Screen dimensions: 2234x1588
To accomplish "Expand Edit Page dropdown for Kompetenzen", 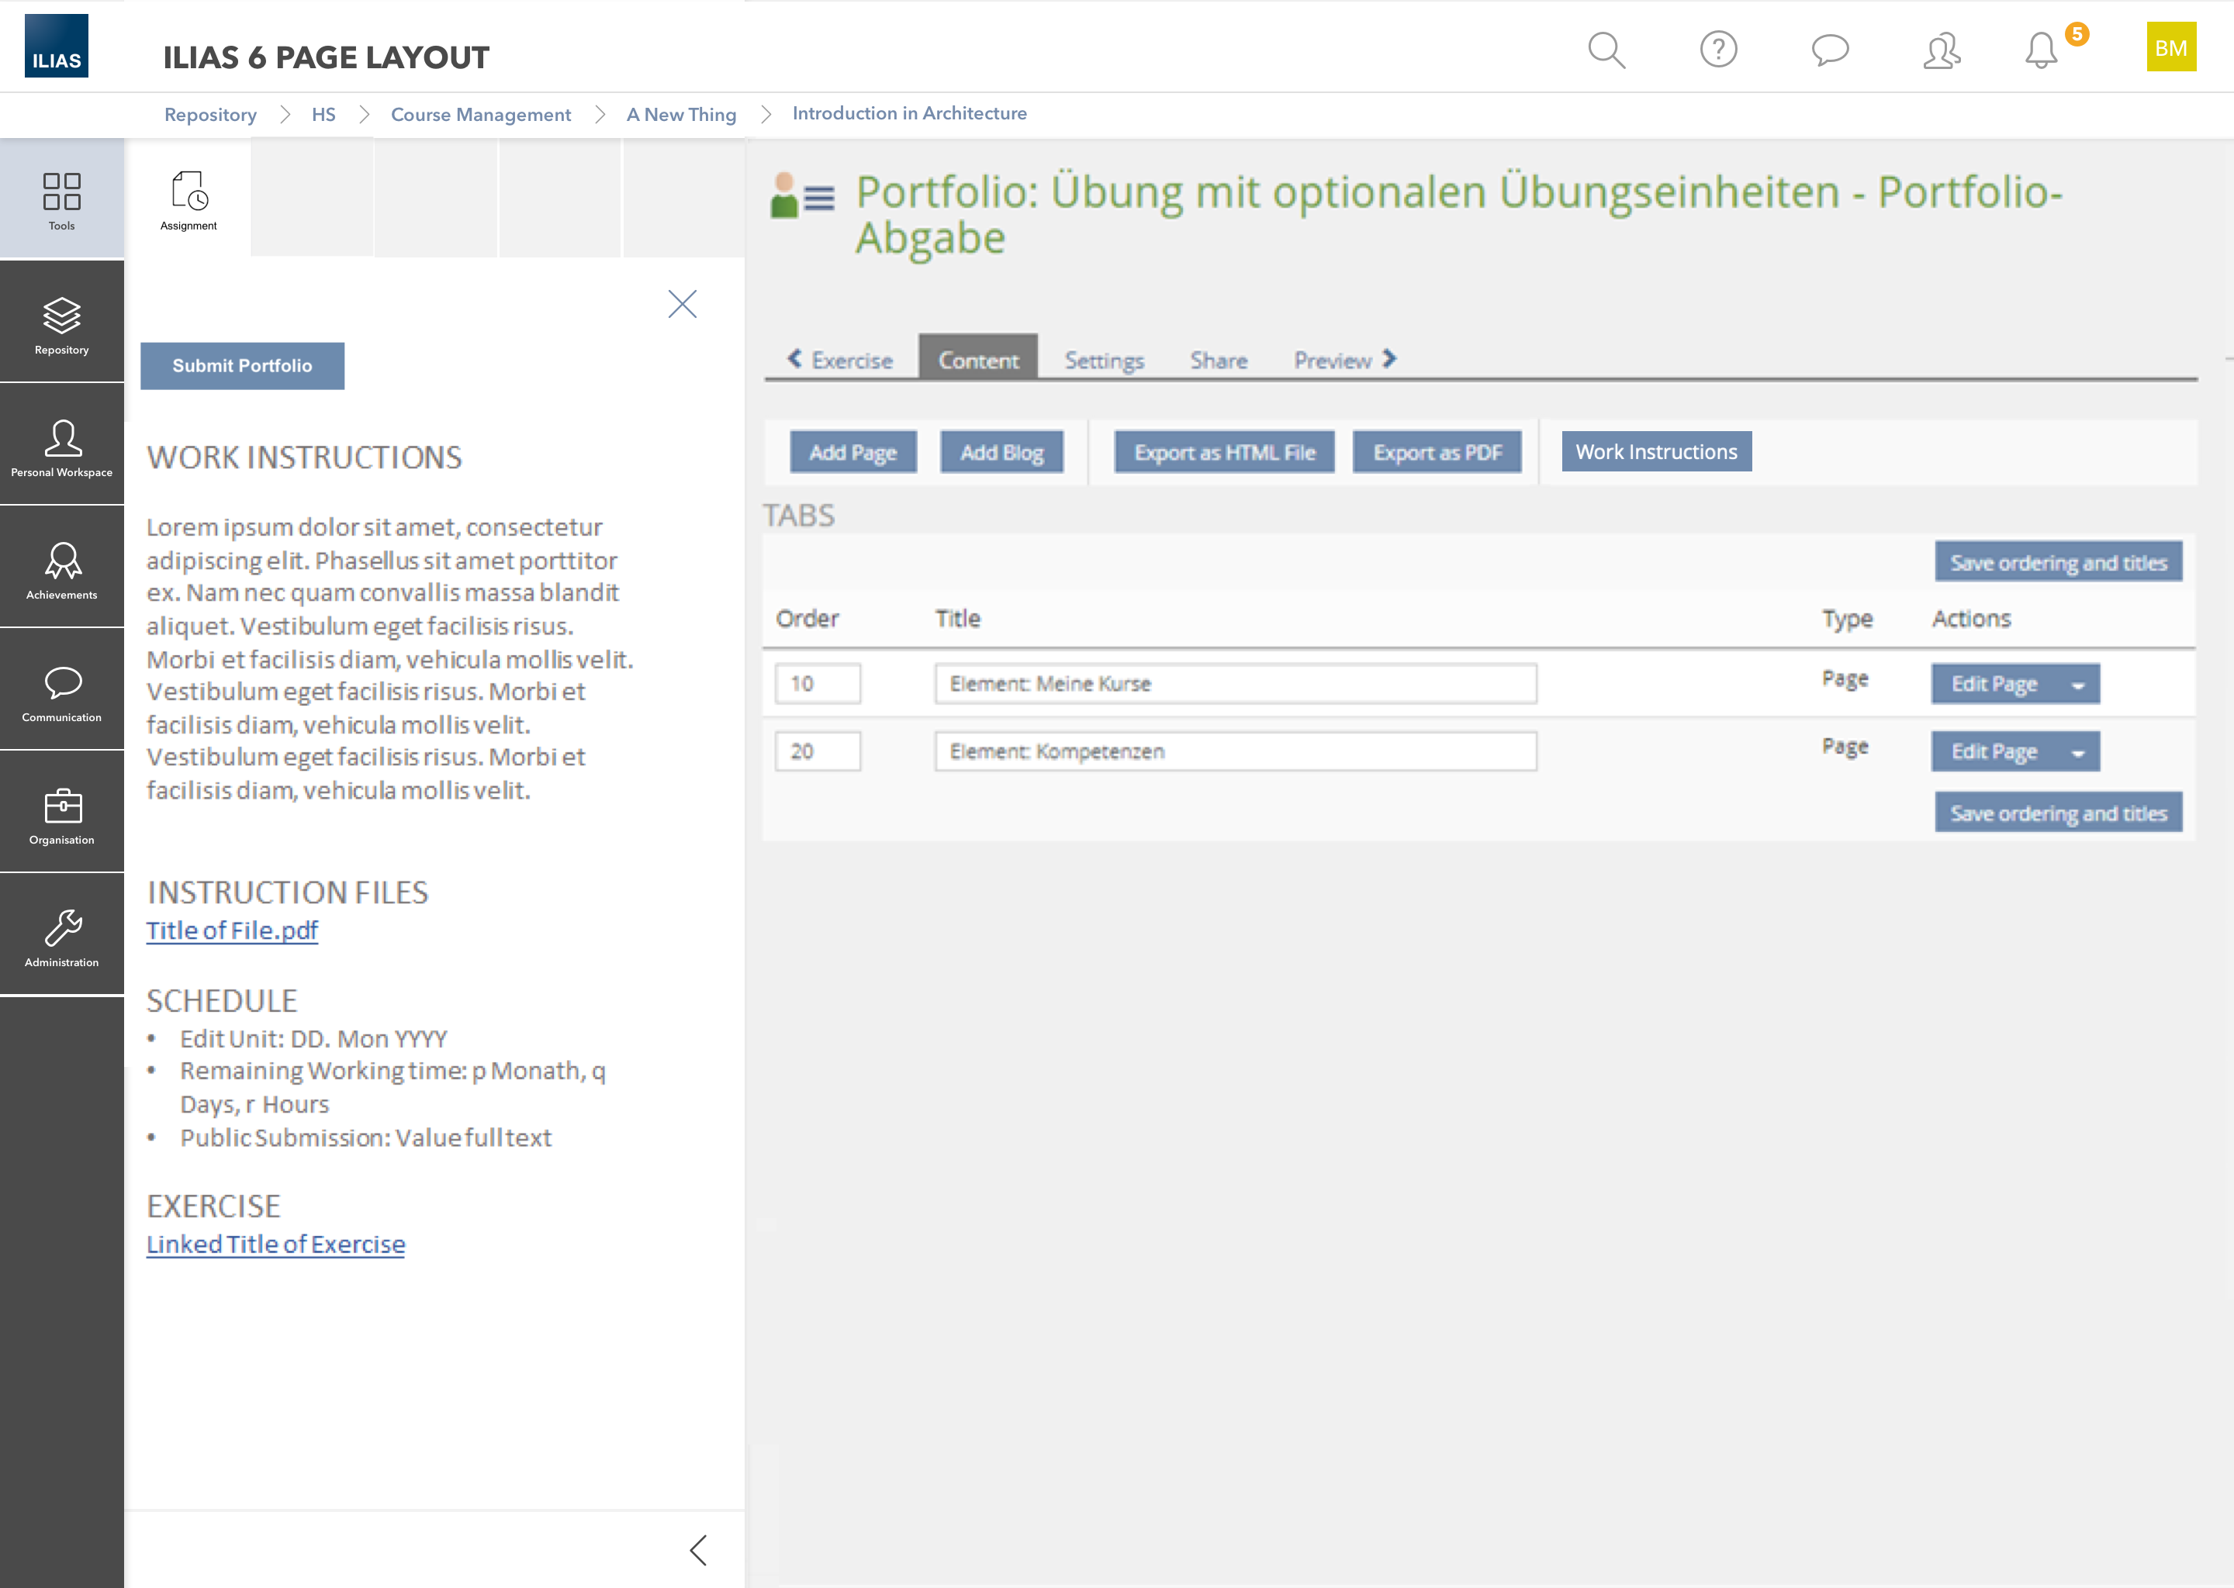I will (x=2079, y=753).
